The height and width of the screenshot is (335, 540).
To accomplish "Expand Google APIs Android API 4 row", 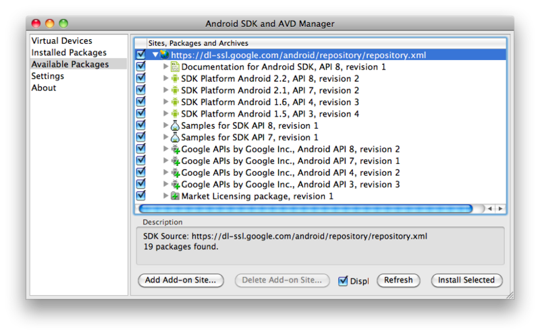I will pos(165,172).
